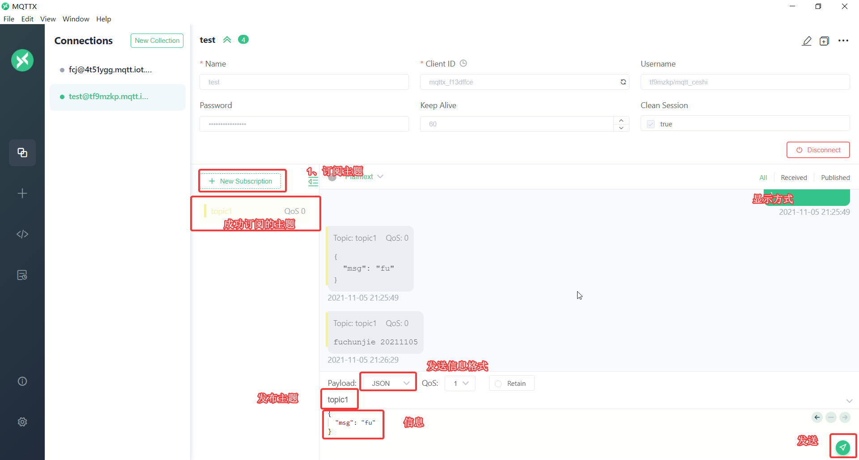Click the New Subscription button
The height and width of the screenshot is (460, 859).
pos(241,181)
